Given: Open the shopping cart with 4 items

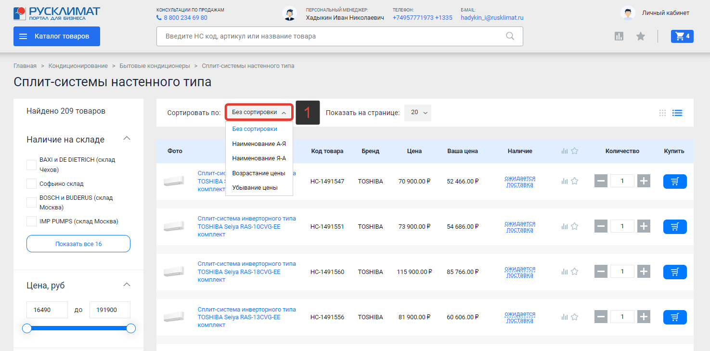Looking at the screenshot, I should (682, 36).
